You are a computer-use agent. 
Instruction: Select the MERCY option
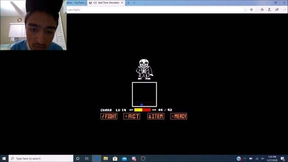[179, 116]
